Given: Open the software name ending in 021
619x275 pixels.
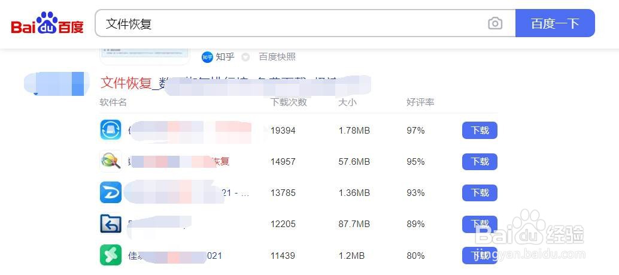Looking at the screenshot, I should [175, 256].
